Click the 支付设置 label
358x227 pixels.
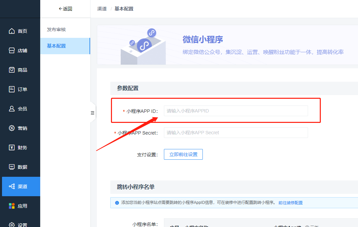[x=147, y=155]
